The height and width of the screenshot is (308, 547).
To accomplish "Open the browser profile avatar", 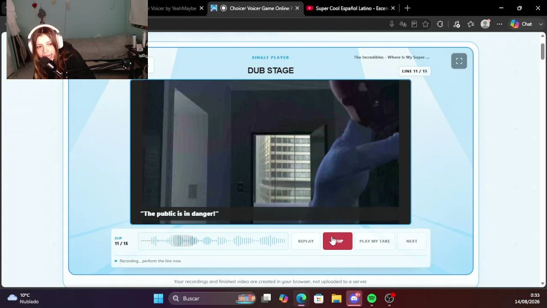I will [x=485, y=24].
